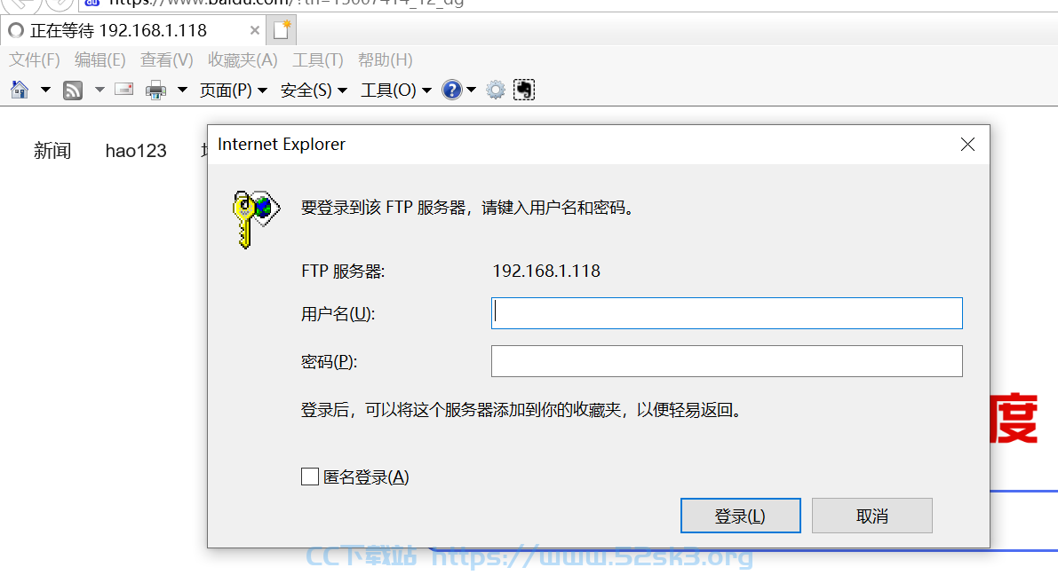Focus the 用户名(U) input field
Image resolution: width=1058 pixels, height=583 pixels.
click(x=727, y=313)
